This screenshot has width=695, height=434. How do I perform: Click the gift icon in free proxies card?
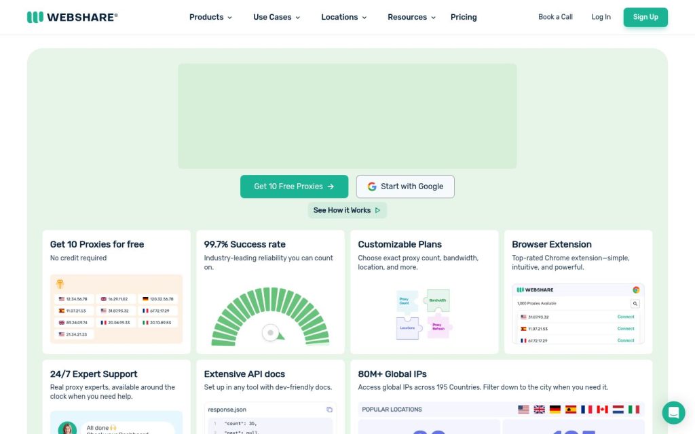(x=60, y=284)
